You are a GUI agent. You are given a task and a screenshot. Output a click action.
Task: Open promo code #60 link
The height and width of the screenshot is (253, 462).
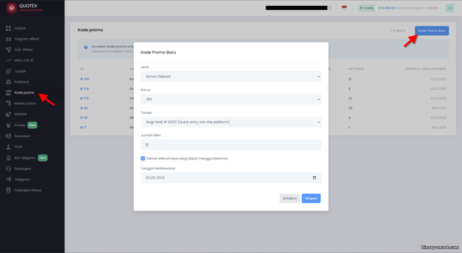(84, 108)
